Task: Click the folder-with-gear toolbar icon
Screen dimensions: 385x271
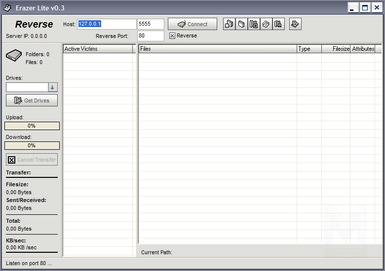Action: pos(254,24)
